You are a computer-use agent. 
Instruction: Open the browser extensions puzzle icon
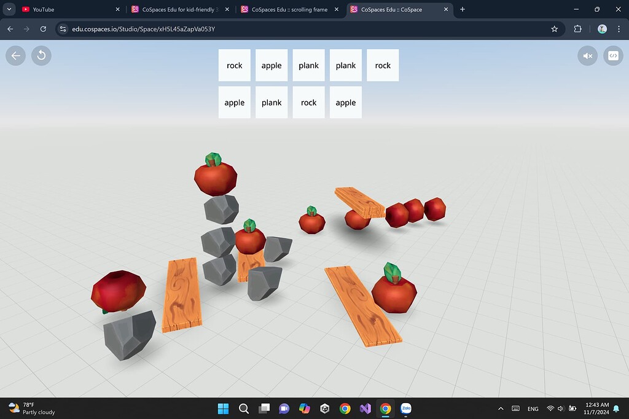[x=577, y=29]
